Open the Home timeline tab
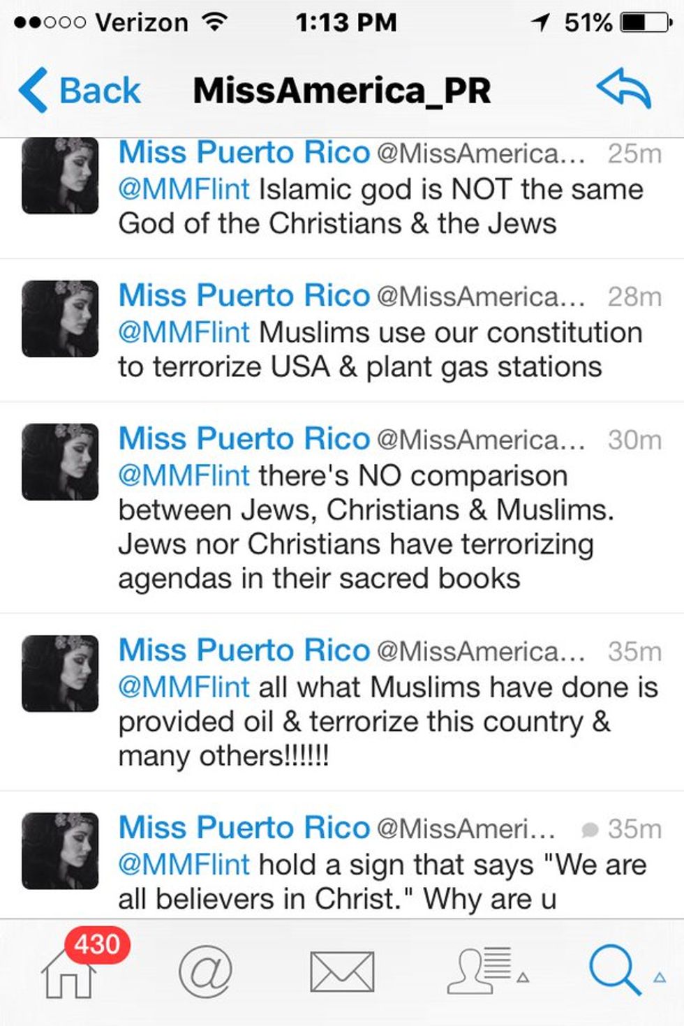This screenshot has height=1026, width=684. point(68,974)
